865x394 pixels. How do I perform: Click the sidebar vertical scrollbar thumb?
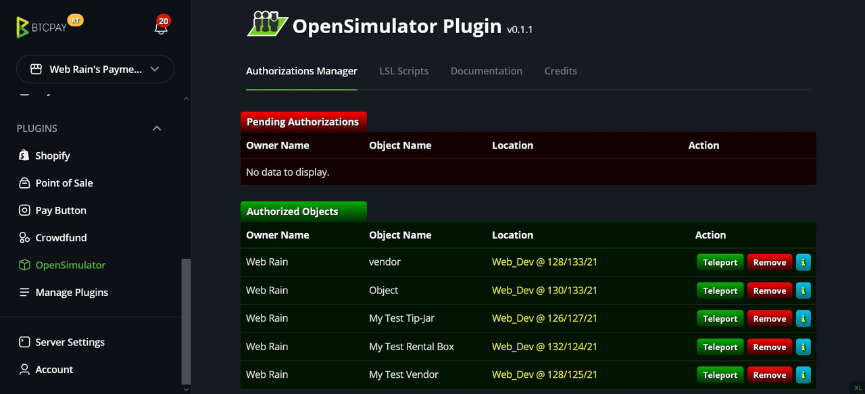click(x=187, y=322)
